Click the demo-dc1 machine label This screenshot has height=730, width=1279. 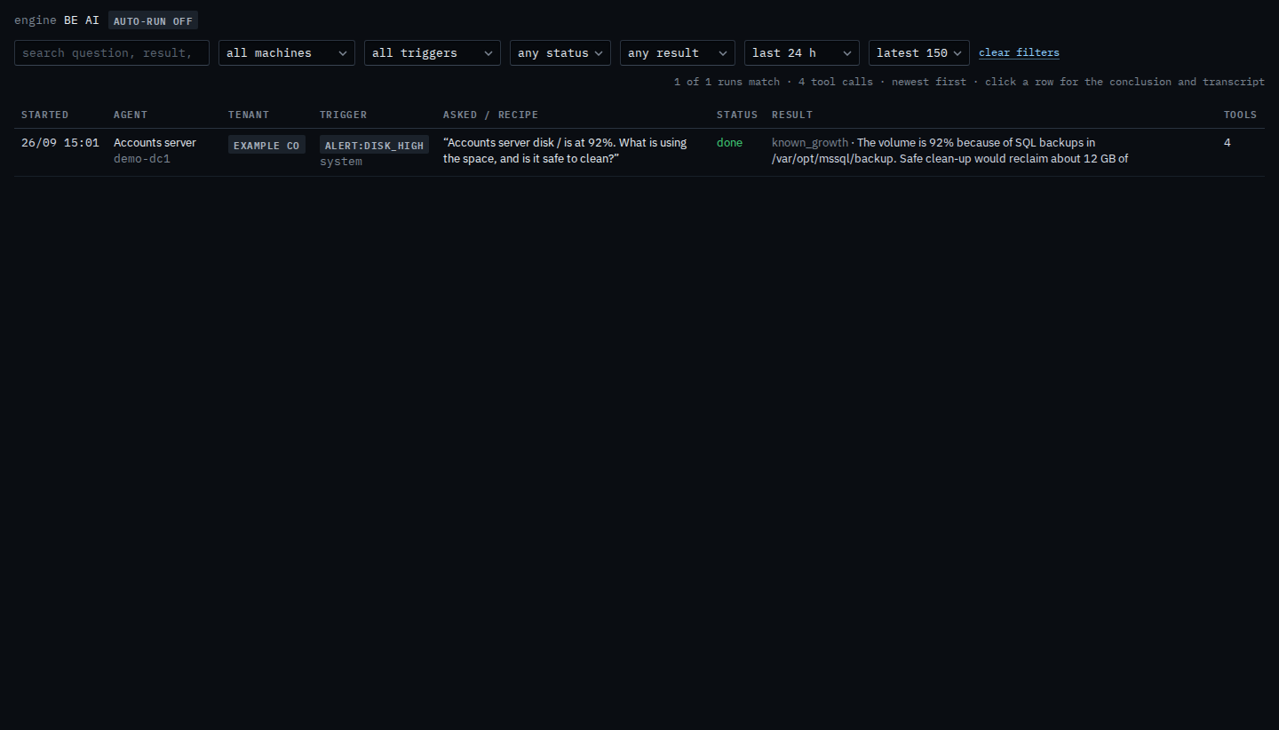coord(141,159)
